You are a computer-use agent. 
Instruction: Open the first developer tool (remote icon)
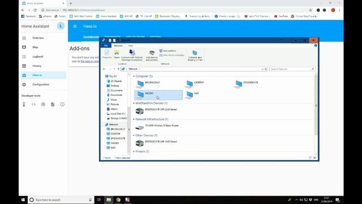tap(24, 104)
